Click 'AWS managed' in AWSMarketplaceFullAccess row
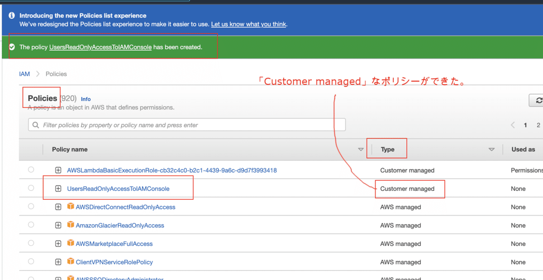Screen dimensions: 543x280 [400, 244]
